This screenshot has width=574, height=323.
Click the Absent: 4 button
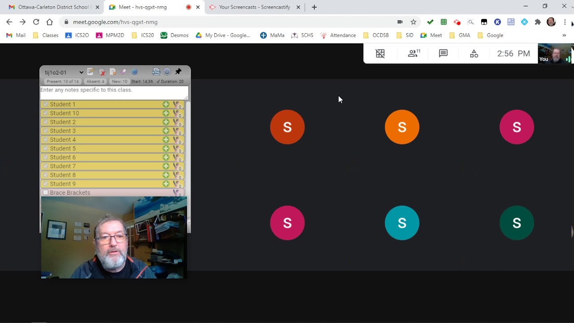(x=95, y=82)
